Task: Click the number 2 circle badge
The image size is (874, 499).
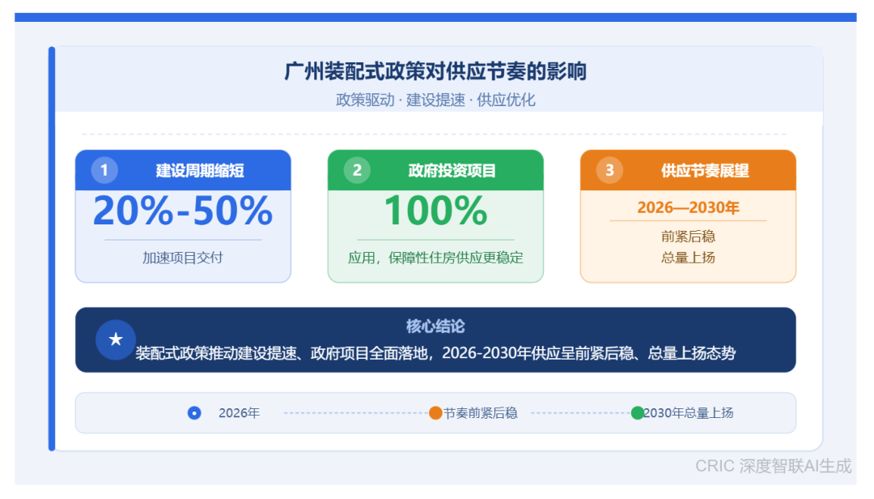Action: [357, 170]
